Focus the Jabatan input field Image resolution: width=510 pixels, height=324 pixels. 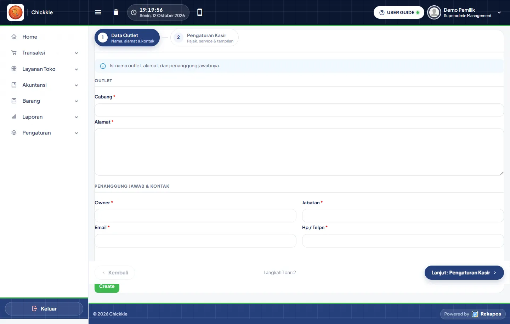[403, 216]
